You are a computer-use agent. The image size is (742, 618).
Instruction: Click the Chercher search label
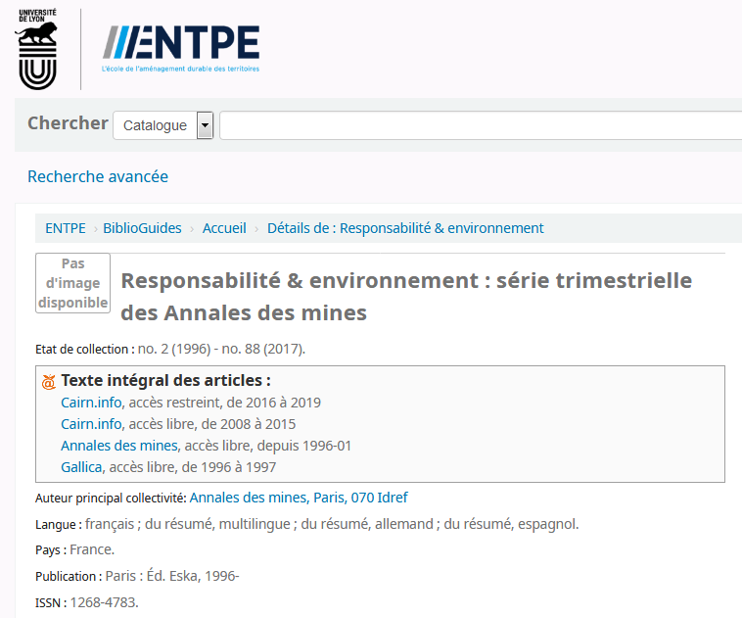[x=68, y=123]
